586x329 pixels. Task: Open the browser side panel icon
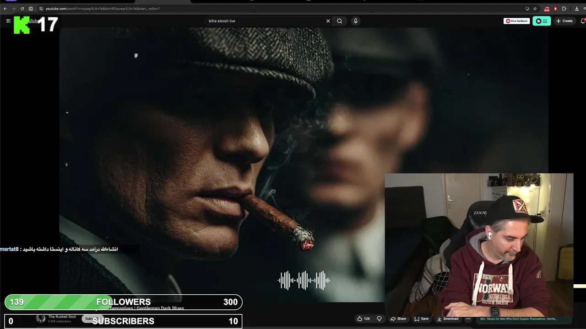[x=31, y=9]
